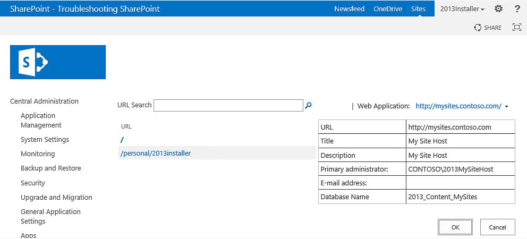
Task: Click the "E-mail address:" label cell
Action: click(x=362, y=183)
